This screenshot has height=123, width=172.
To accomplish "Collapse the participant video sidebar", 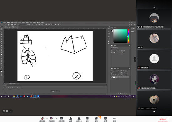I will pos(135,59).
